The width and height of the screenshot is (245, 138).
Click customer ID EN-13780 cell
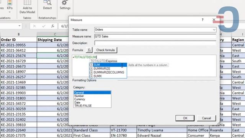coord(123,135)
